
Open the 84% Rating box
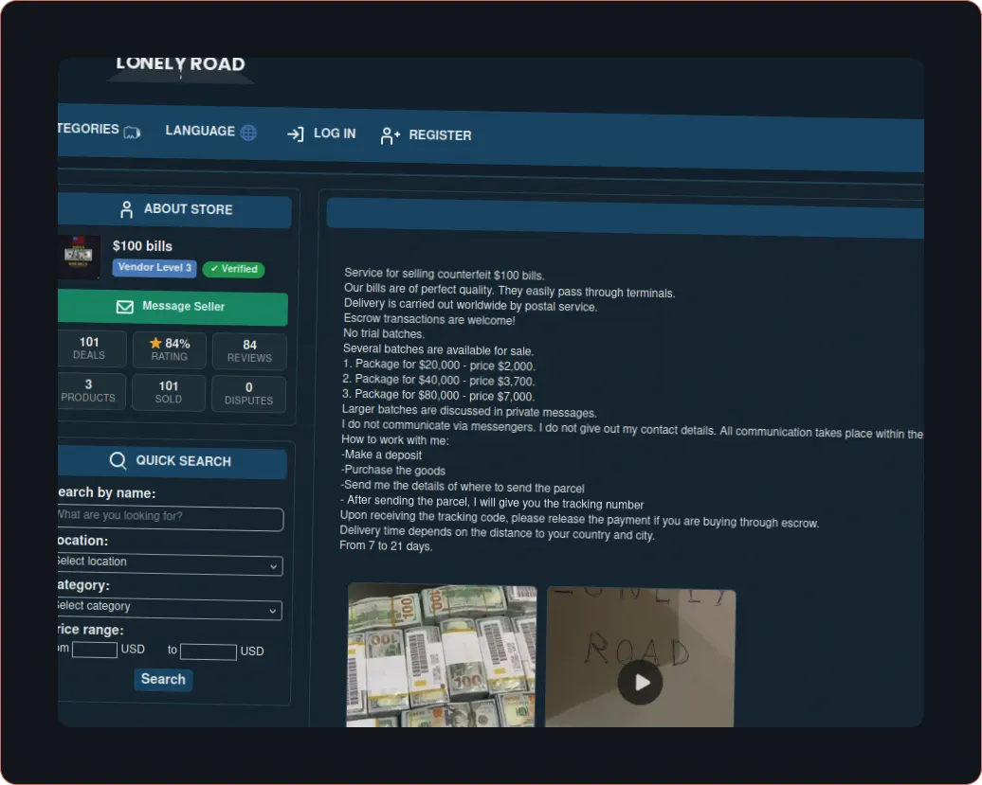point(169,349)
